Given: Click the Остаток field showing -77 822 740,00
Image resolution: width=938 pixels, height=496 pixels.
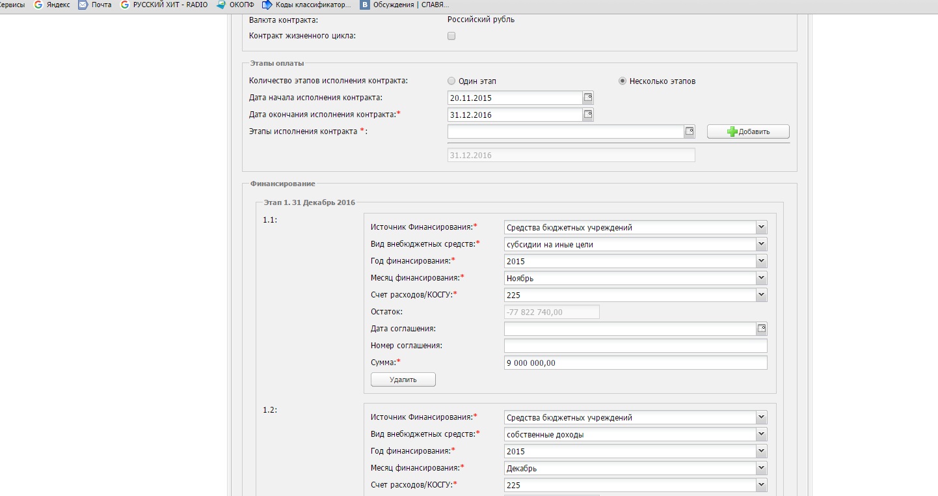Looking at the screenshot, I should pyautogui.click(x=552, y=312).
